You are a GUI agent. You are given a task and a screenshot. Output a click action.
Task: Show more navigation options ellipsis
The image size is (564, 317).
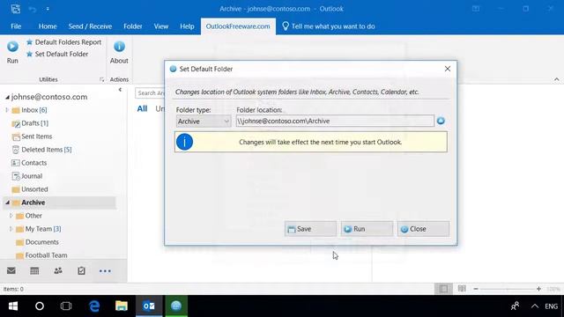coord(105,271)
